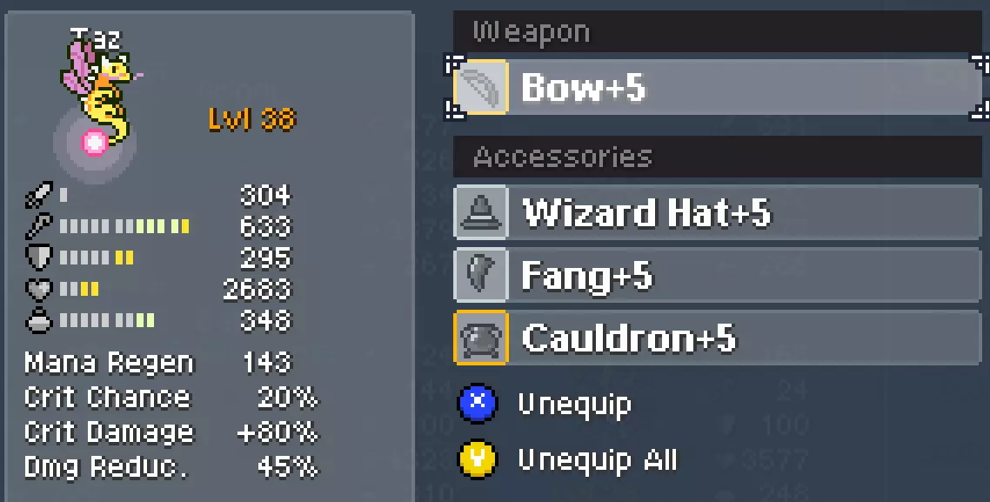Viewport: 990px width, 502px height.
Task: Click the Lvl 38 level text
Action: click(252, 118)
